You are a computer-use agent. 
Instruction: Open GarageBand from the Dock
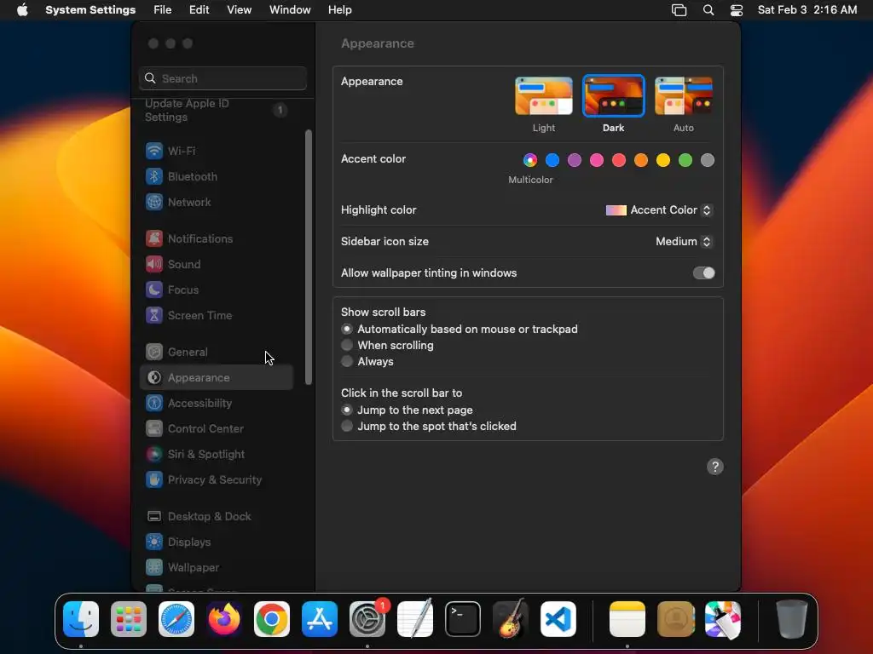511,619
